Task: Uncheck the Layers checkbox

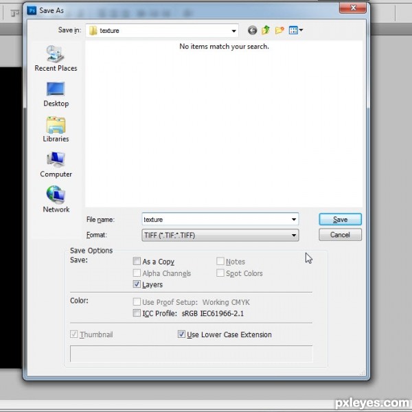Action: (x=137, y=284)
